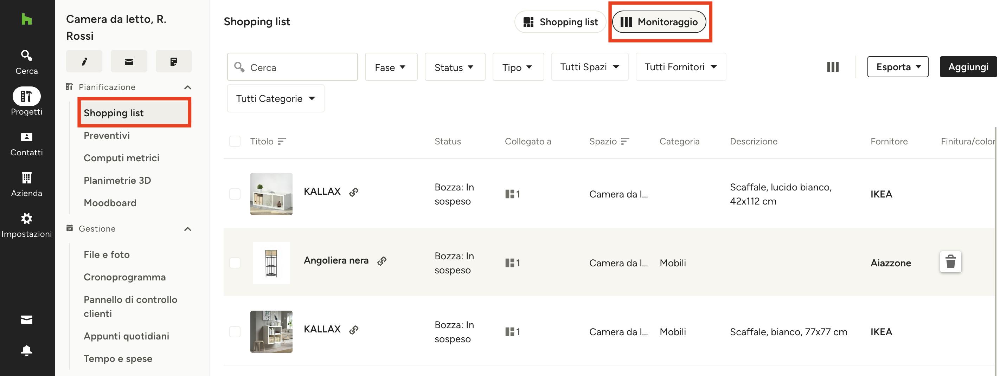Select all rows header checkbox
Viewport: 1000px width, 376px height.
[235, 141]
